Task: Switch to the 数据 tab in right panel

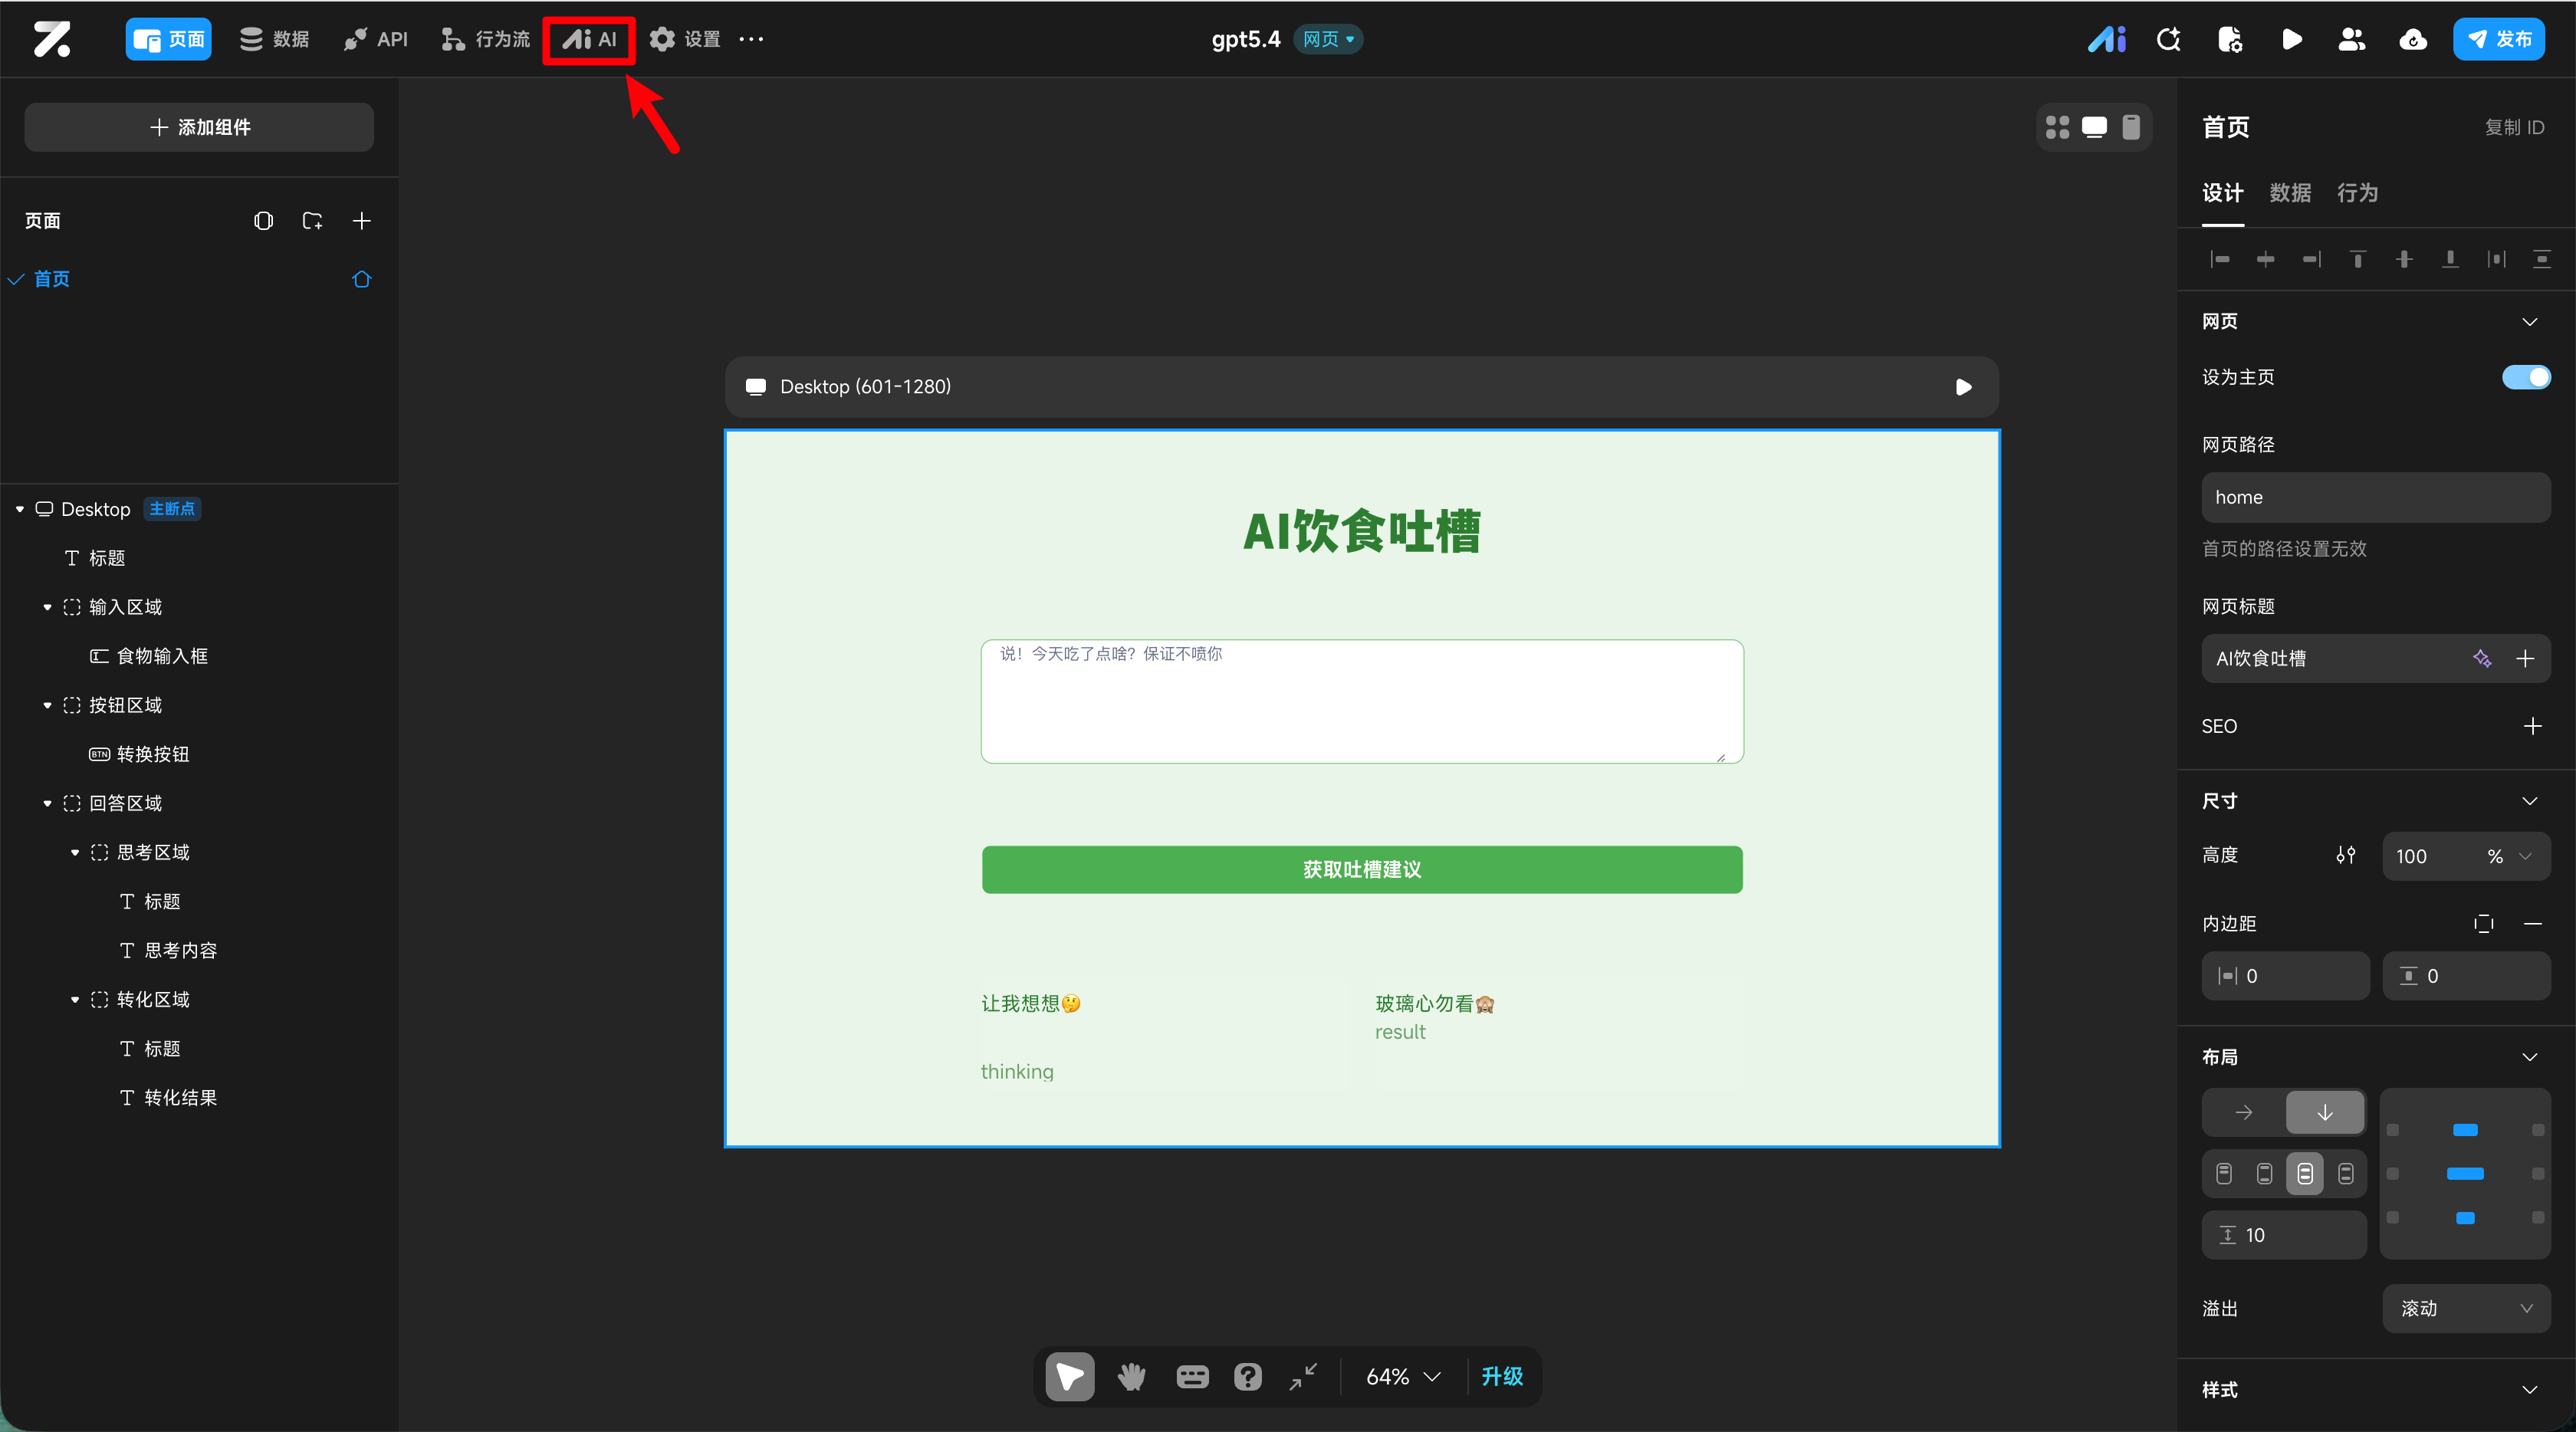Action: pos(2290,193)
